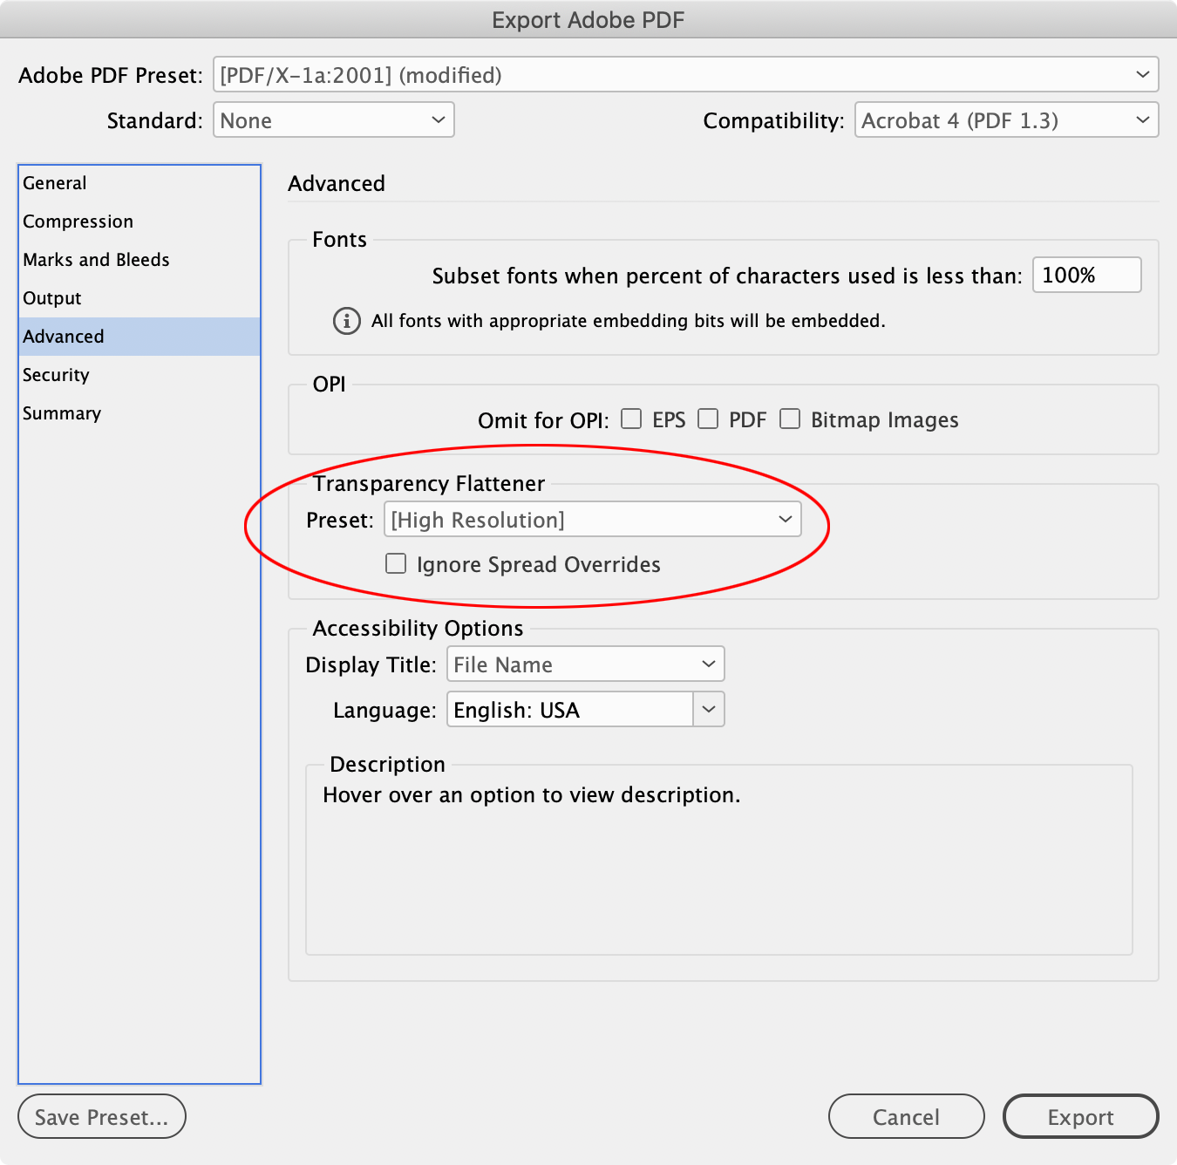Image resolution: width=1177 pixels, height=1165 pixels.
Task: View the Security settings panel
Action: 56,375
